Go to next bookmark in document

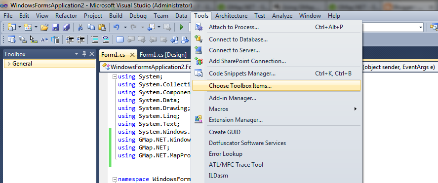pos(185,39)
